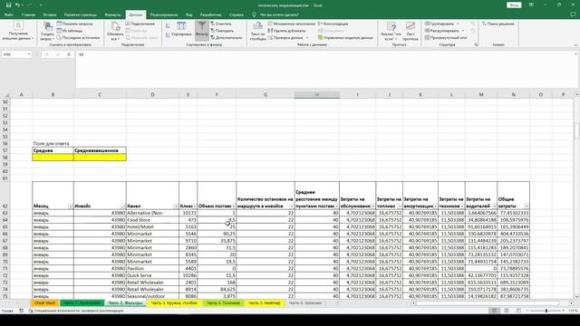The height and width of the screenshot is (326, 580).
Task: Click the Recent Sources button
Action: point(79,38)
